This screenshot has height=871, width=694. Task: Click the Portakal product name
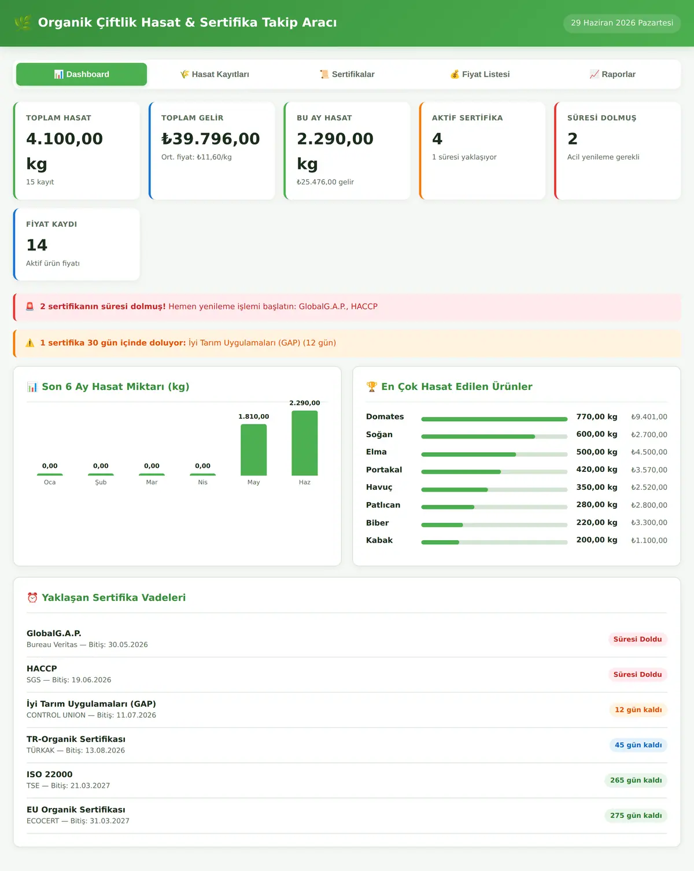coord(384,470)
